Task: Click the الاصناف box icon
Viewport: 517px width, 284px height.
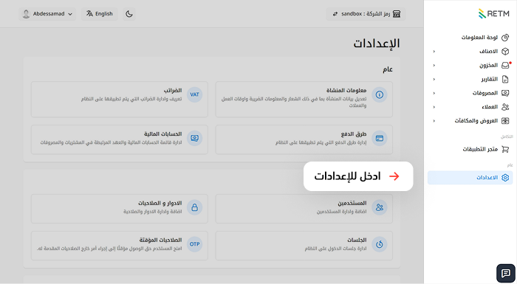Action: pyautogui.click(x=504, y=52)
